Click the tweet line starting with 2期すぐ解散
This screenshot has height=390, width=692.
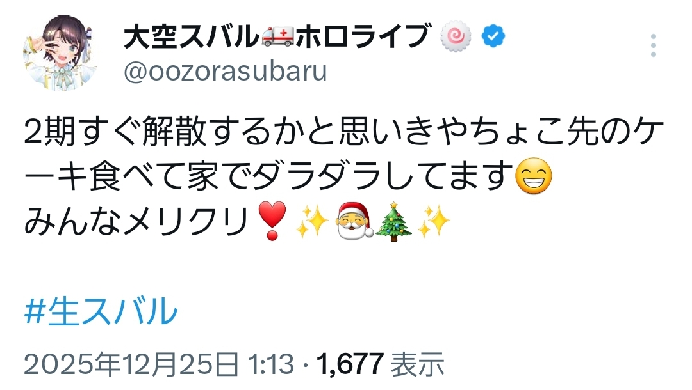[344, 132]
